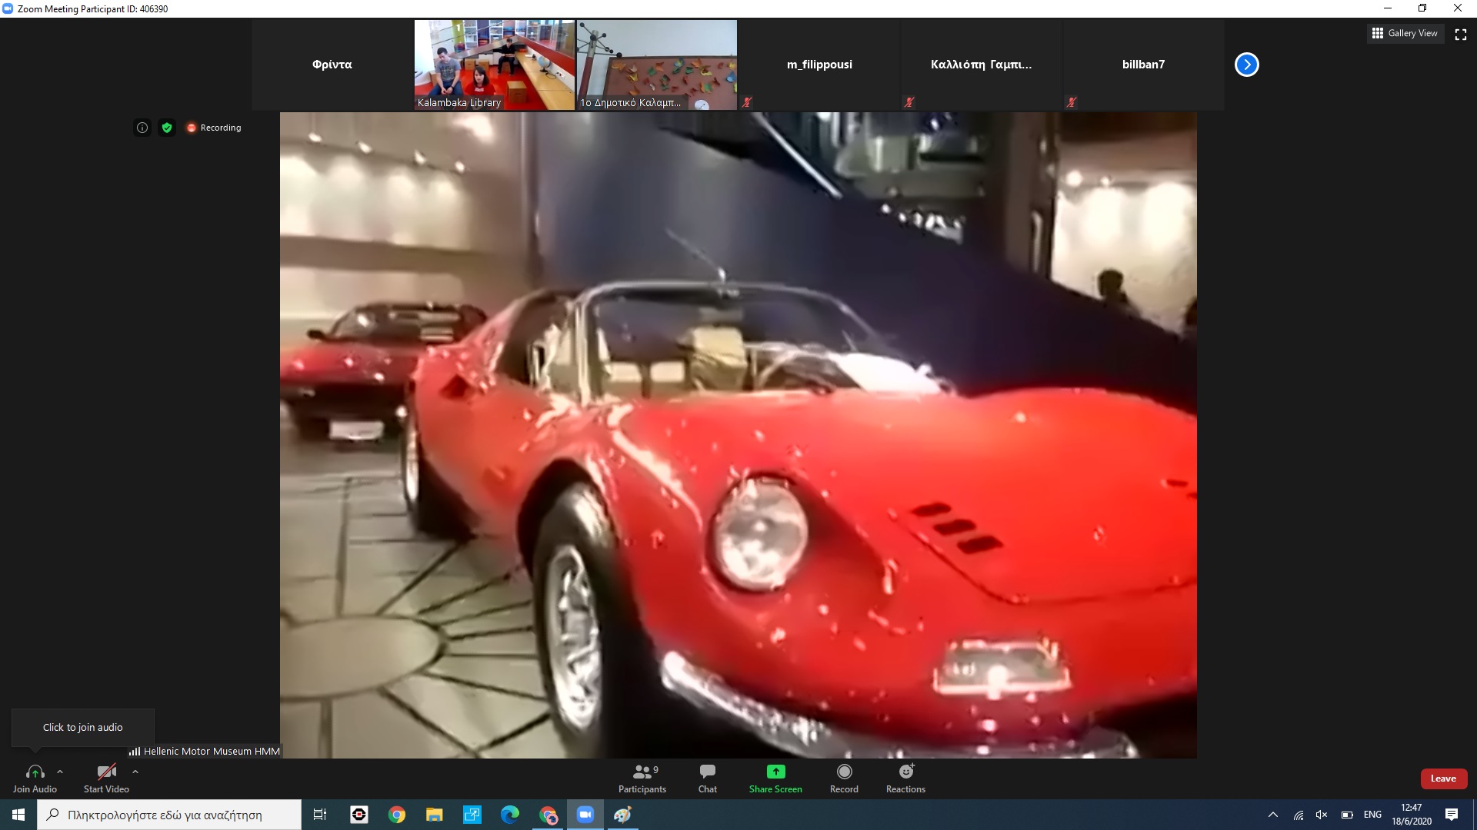
Task: Click the green Share Screen icon
Action: 775,772
